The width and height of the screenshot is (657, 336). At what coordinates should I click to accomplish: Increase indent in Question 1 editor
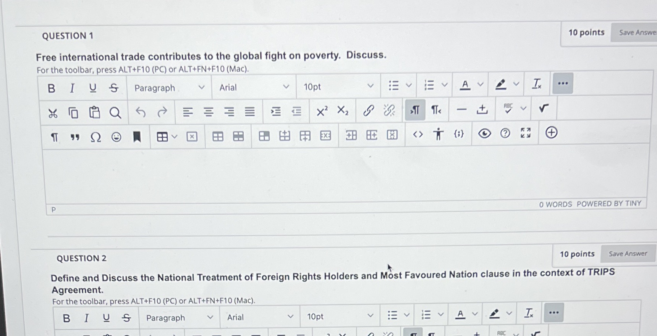click(275, 111)
